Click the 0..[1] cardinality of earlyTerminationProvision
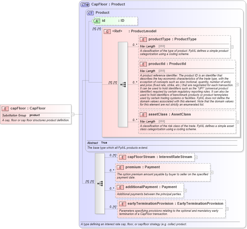 (x=113, y=207)
